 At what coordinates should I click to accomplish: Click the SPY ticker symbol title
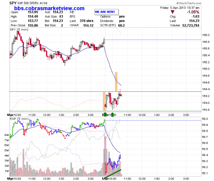pyautogui.click(x=13, y=3)
